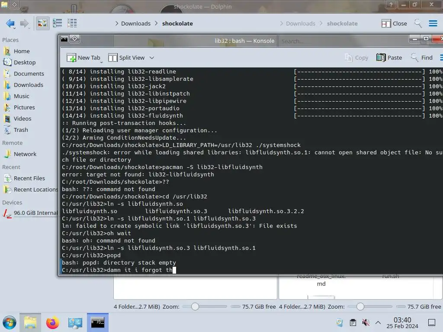The height and width of the screenshot is (332, 443).
Task: Unmute audio volume tray icon
Action: [x=366, y=322]
